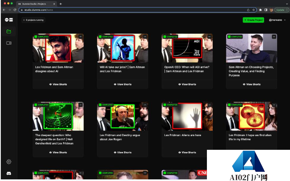Image resolution: width=290 pixels, height=181 pixels.
Task: Click title 'I hope we find alien life'
Action: click(250, 137)
